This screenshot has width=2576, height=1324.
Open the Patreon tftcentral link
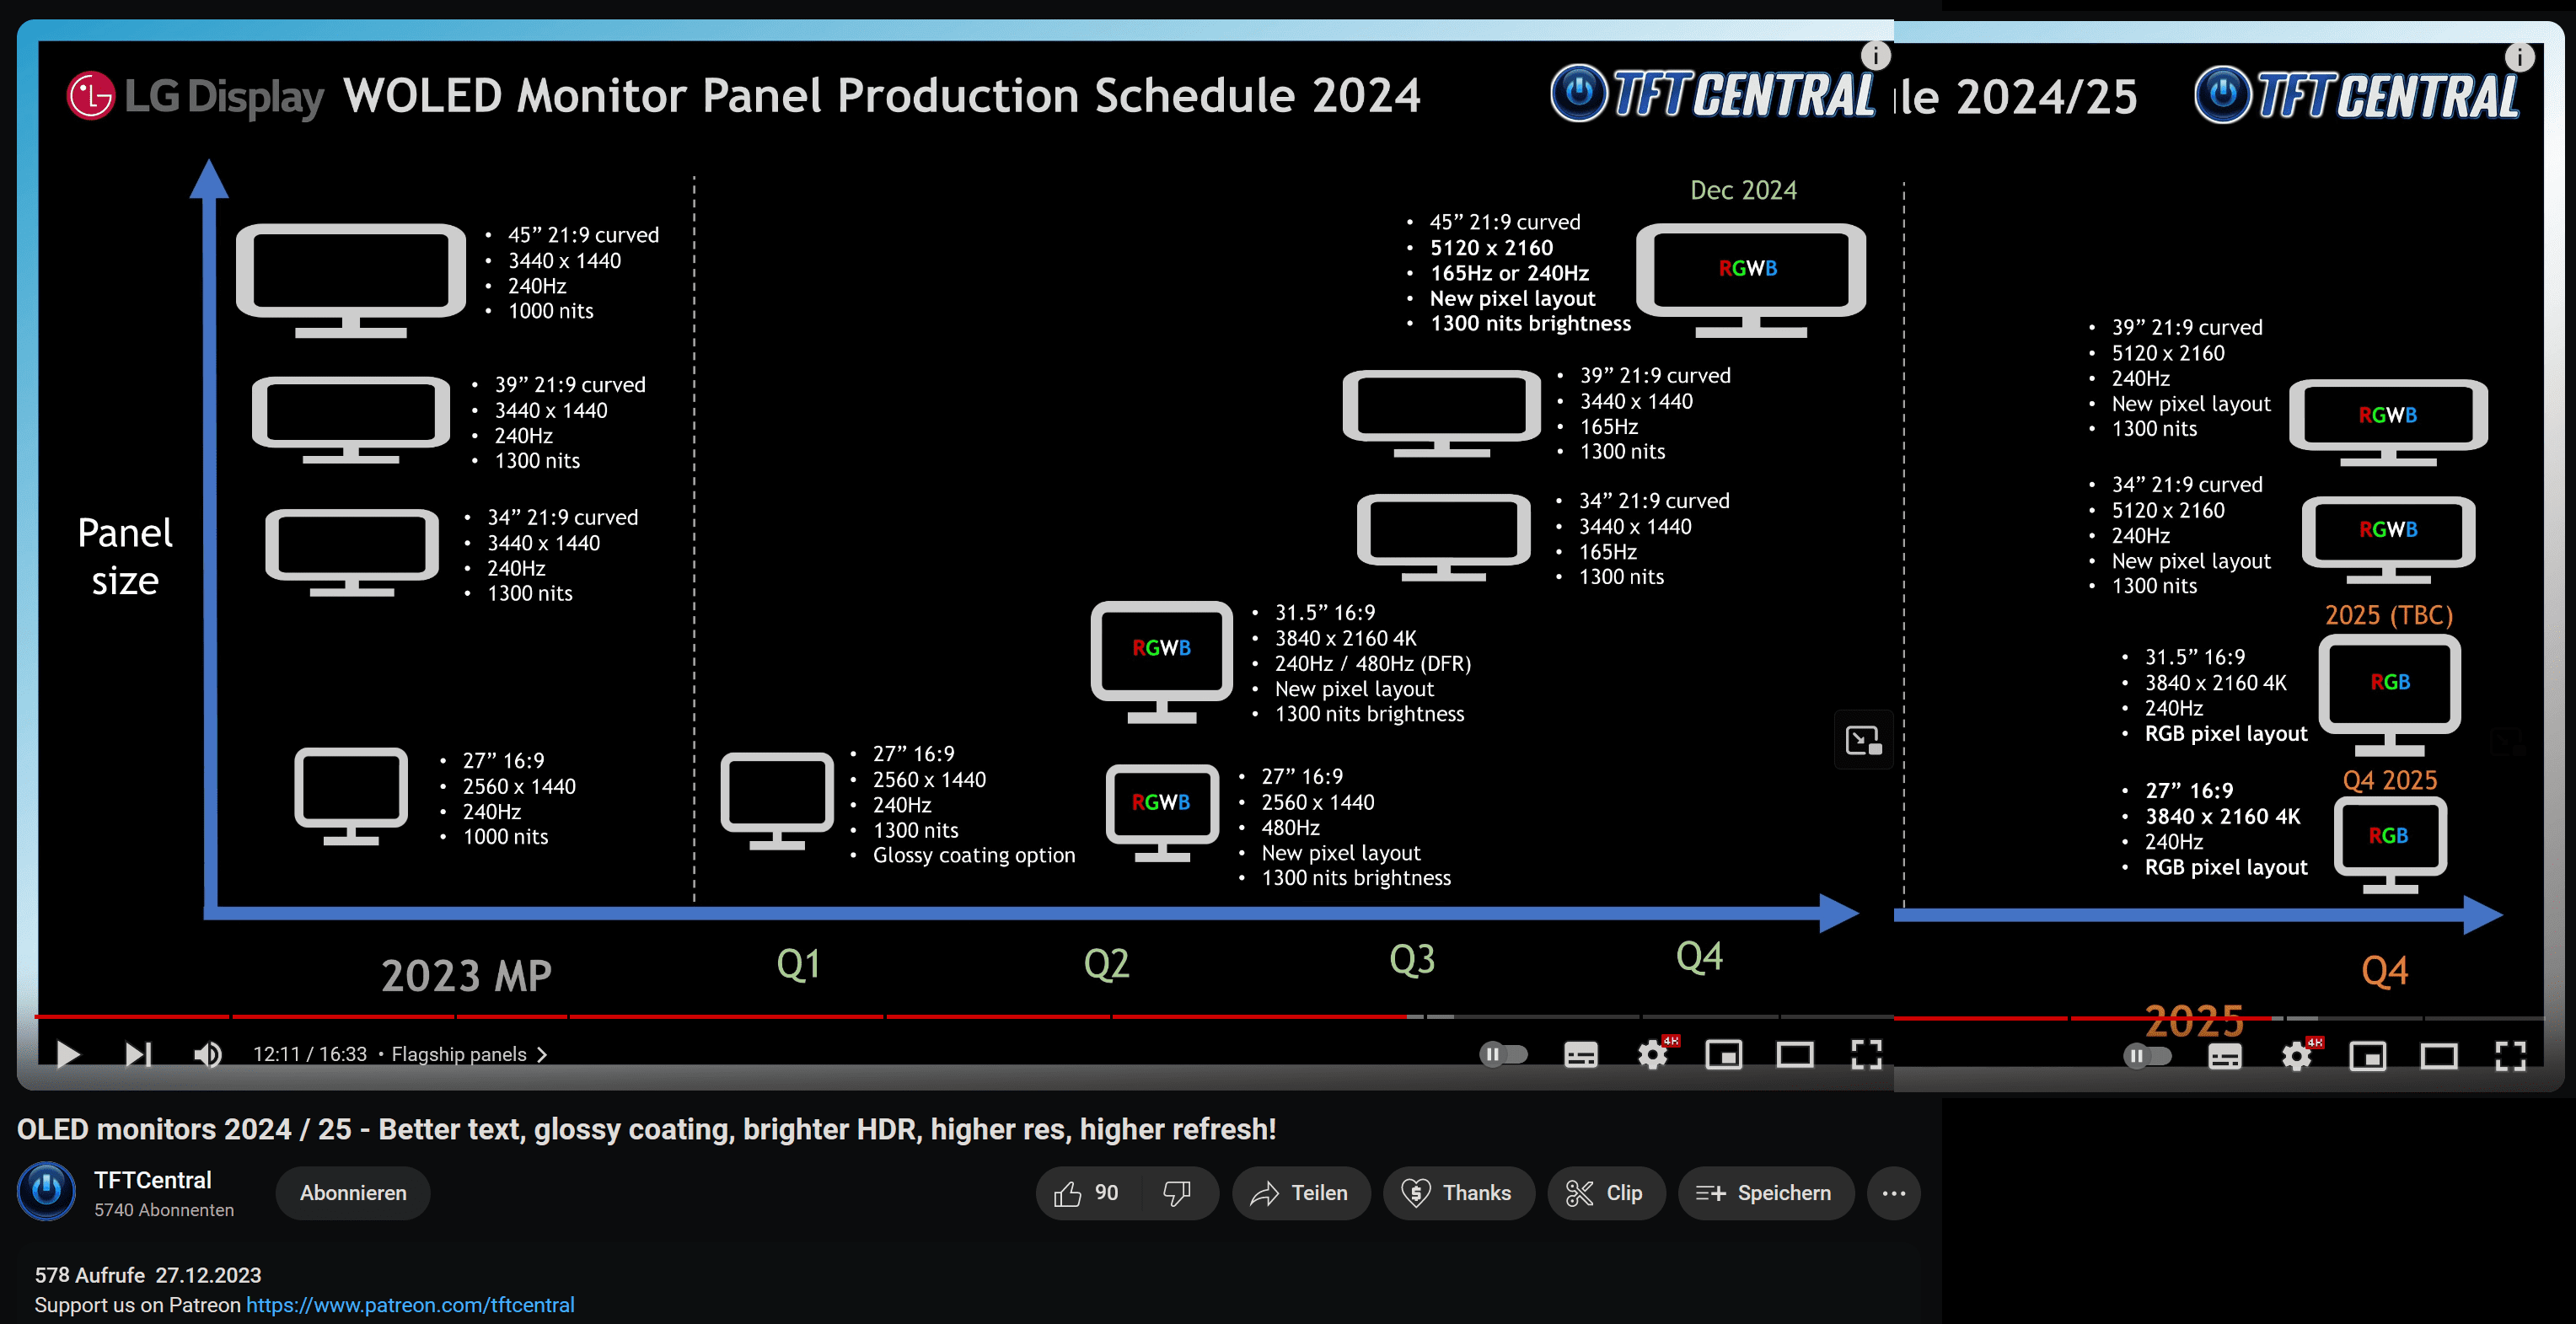pyautogui.click(x=410, y=1305)
